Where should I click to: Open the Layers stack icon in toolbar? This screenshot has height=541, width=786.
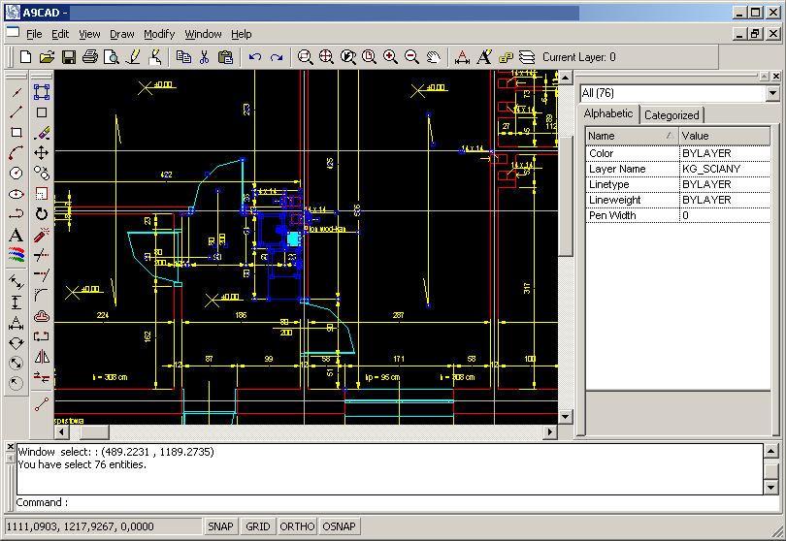527,57
